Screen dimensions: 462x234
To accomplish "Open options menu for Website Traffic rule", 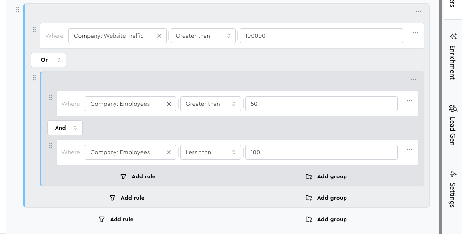I will [x=415, y=33].
